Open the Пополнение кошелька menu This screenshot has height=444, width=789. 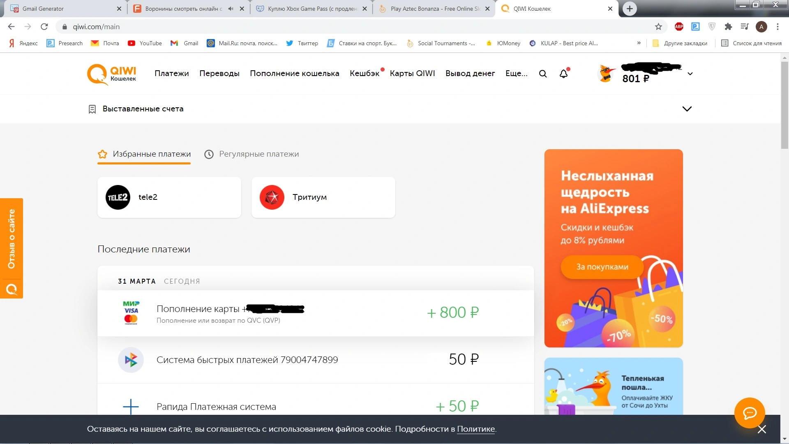click(x=295, y=74)
